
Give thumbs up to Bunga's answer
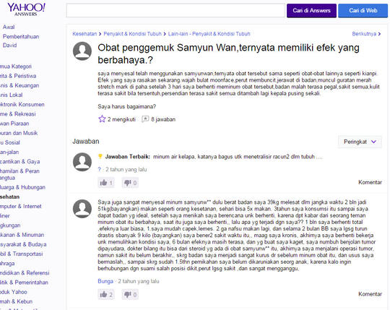(106, 295)
